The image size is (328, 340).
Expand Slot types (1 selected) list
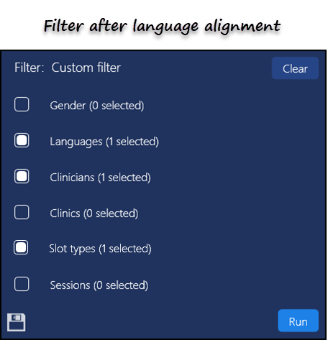point(100,249)
